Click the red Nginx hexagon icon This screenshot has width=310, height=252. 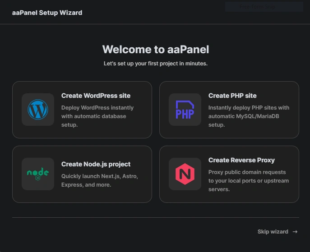(185, 174)
